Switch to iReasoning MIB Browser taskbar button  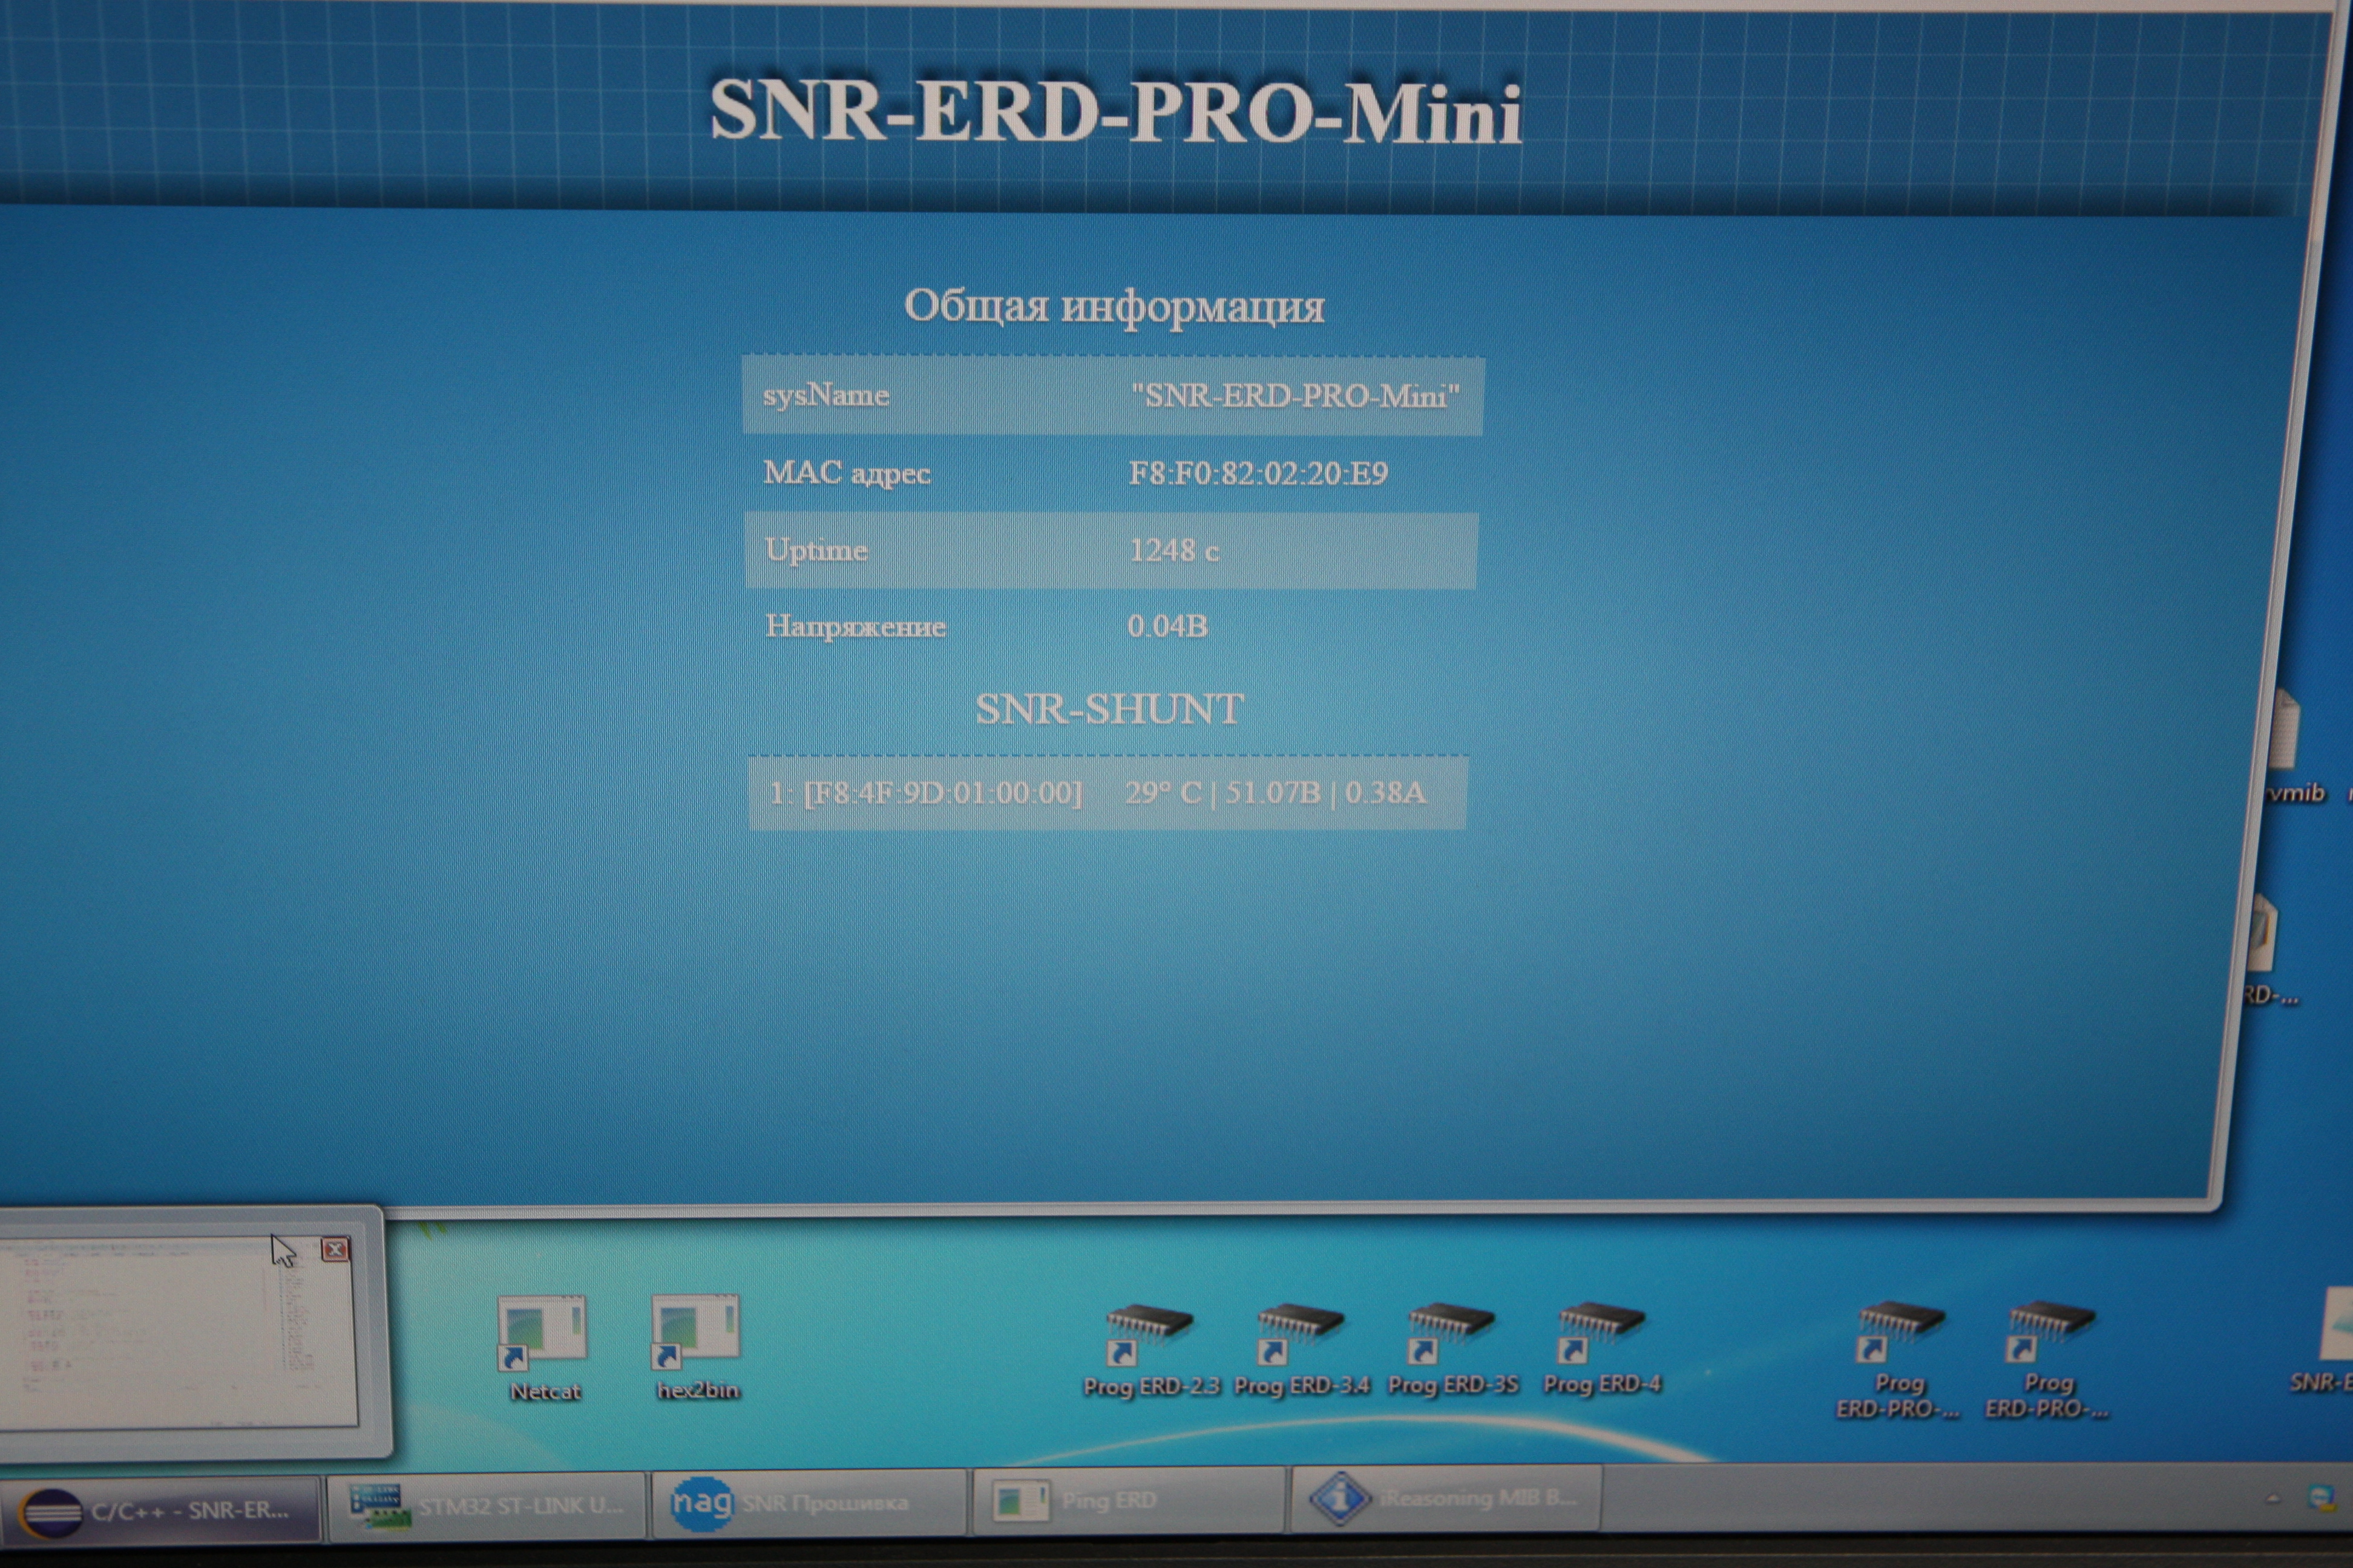coord(1446,1498)
